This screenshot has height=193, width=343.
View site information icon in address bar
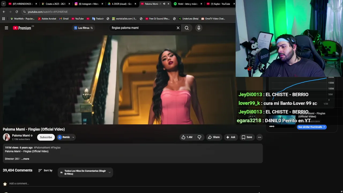24,12
